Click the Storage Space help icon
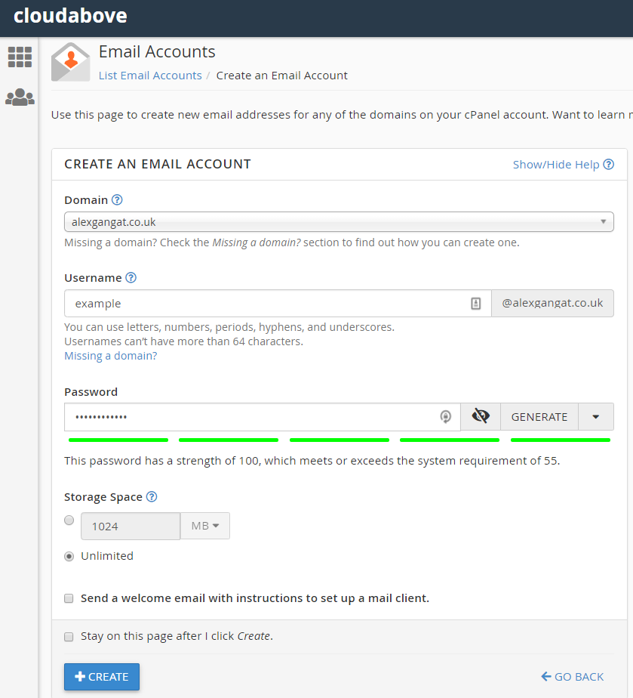The image size is (633, 698). pos(152,496)
